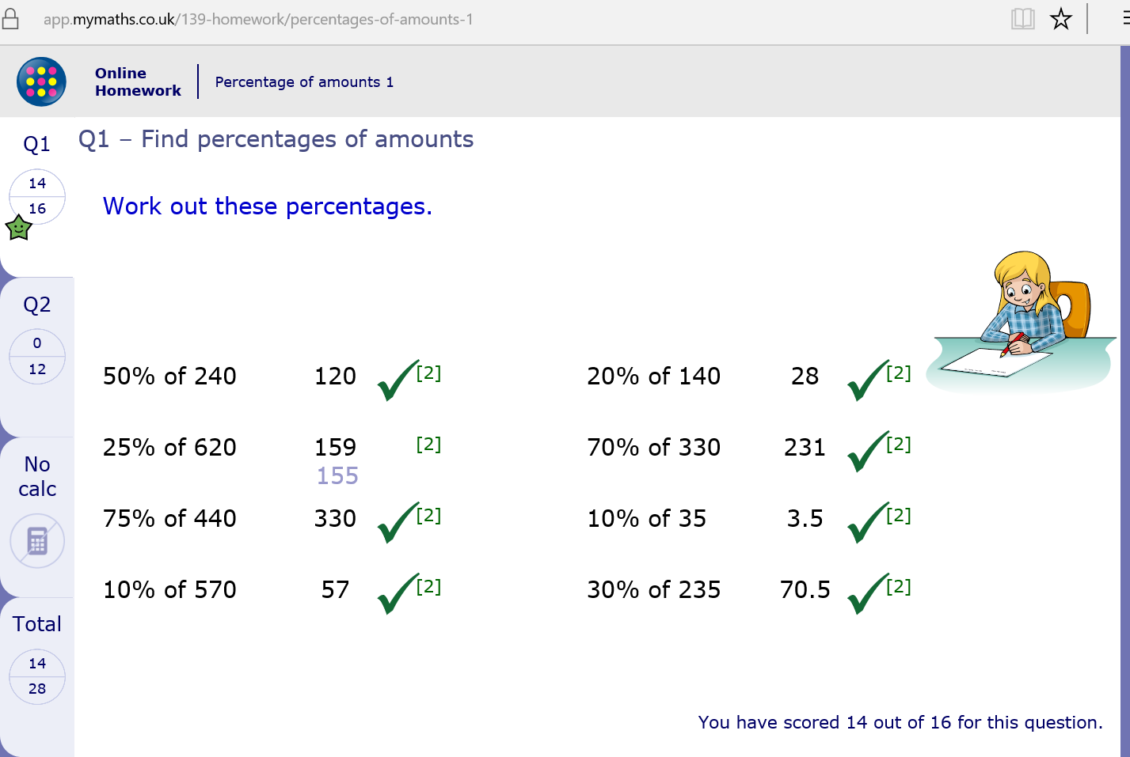Click the no calculator icon
This screenshot has width=1130, height=757.
coord(37,541)
